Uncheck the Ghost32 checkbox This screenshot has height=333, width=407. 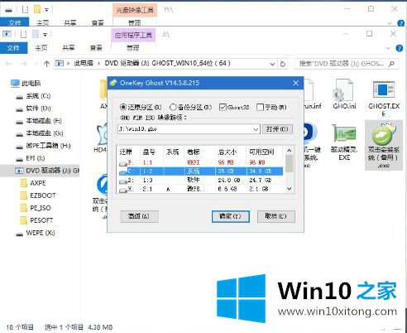tap(223, 107)
